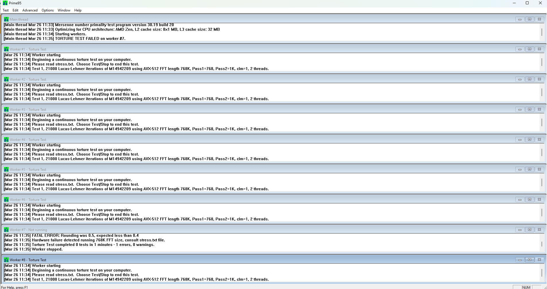This screenshot has width=547, height=289.
Task: Click 'Torture Test completed 0 tests' line
Action: 79,245
